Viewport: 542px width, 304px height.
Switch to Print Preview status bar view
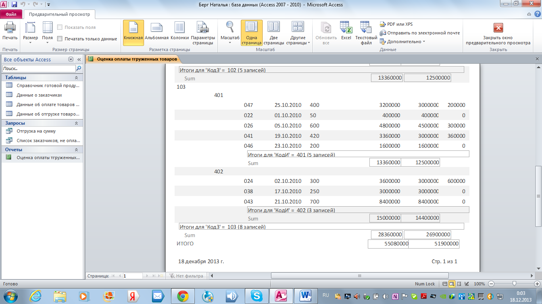point(452,284)
